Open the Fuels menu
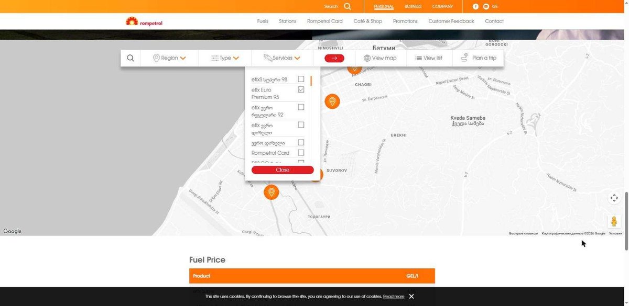629x306 pixels. pyautogui.click(x=263, y=21)
